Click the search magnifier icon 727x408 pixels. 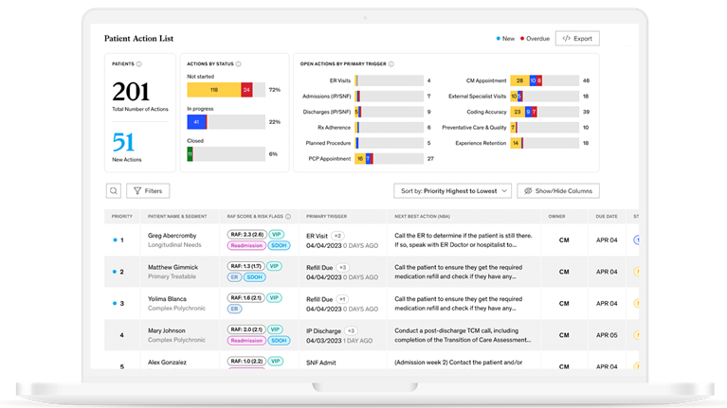tap(114, 190)
